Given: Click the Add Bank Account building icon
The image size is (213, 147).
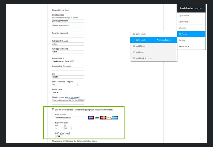Looking at the screenshot, I should 134,58.
